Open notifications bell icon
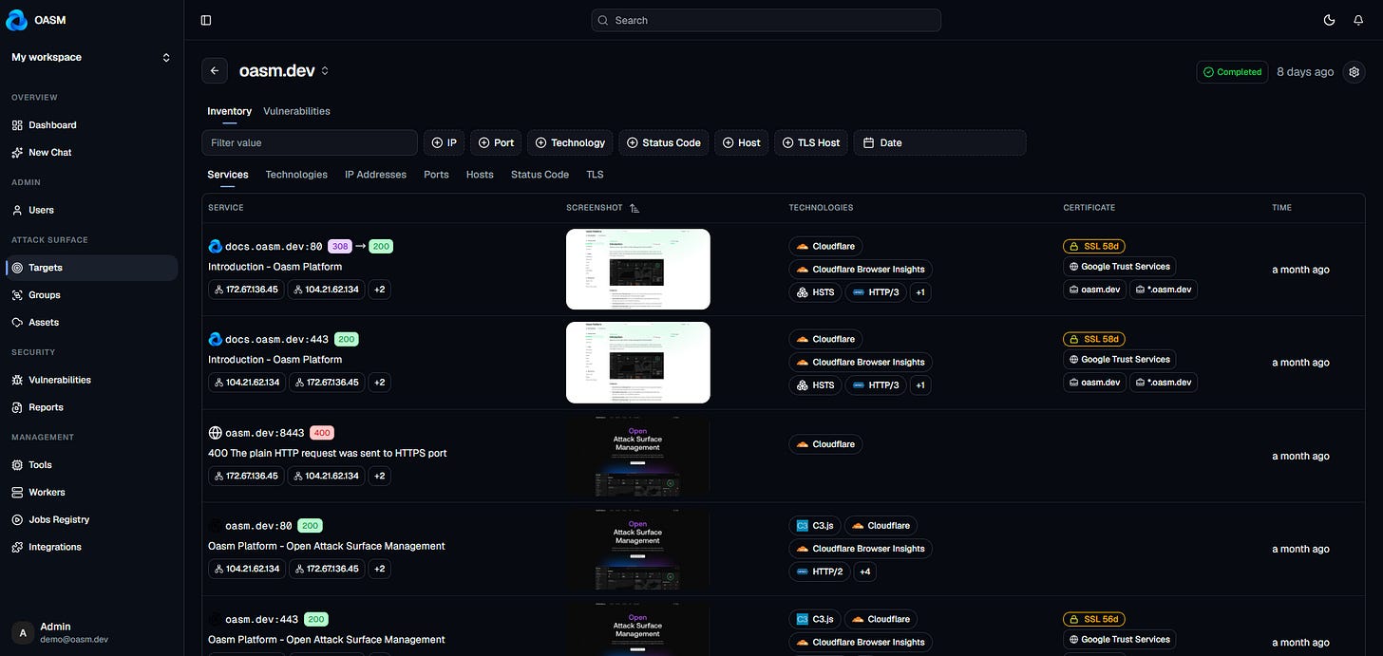The width and height of the screenshot is (1383, 656). point(1358,20)
